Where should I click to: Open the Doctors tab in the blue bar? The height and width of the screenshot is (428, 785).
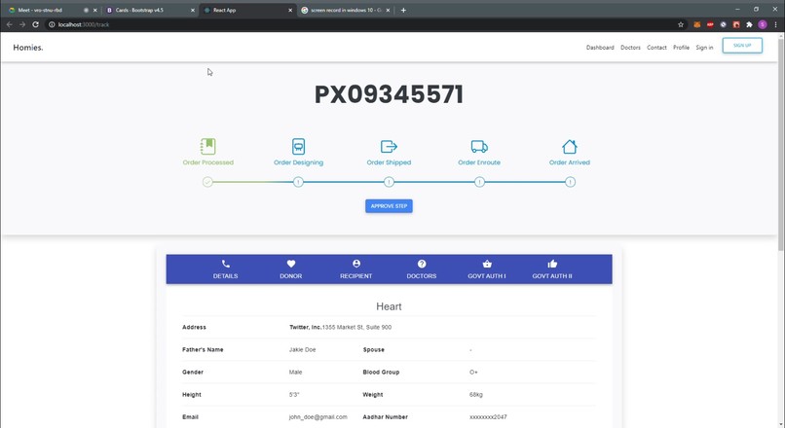click(x=422, y=269)
